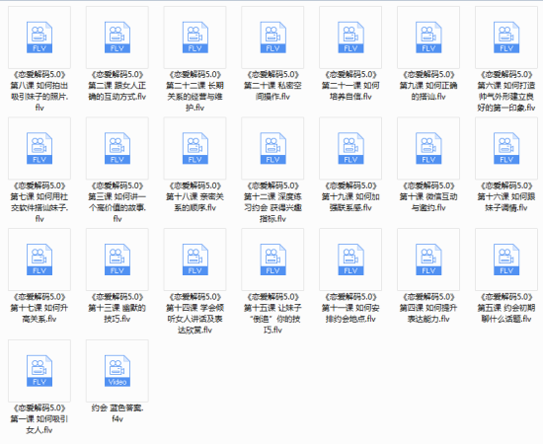Select the filename 第九课 如何正确的搭讪.flv

pyautogui.click(x=428, y=86)
